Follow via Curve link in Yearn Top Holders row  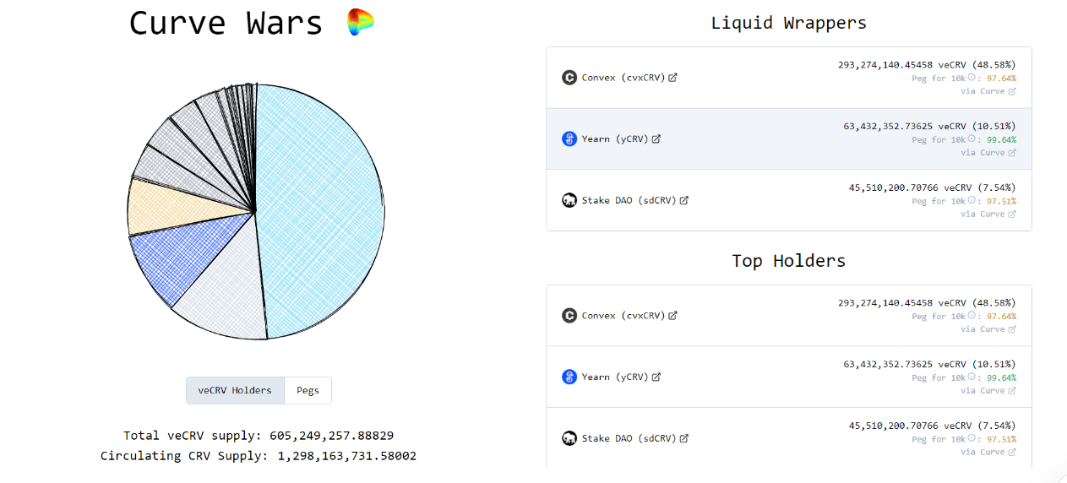click(x=988, y=391)
